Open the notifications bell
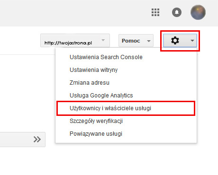The height and width of the screenshot is (175, 218). click(x=177, y=12)
